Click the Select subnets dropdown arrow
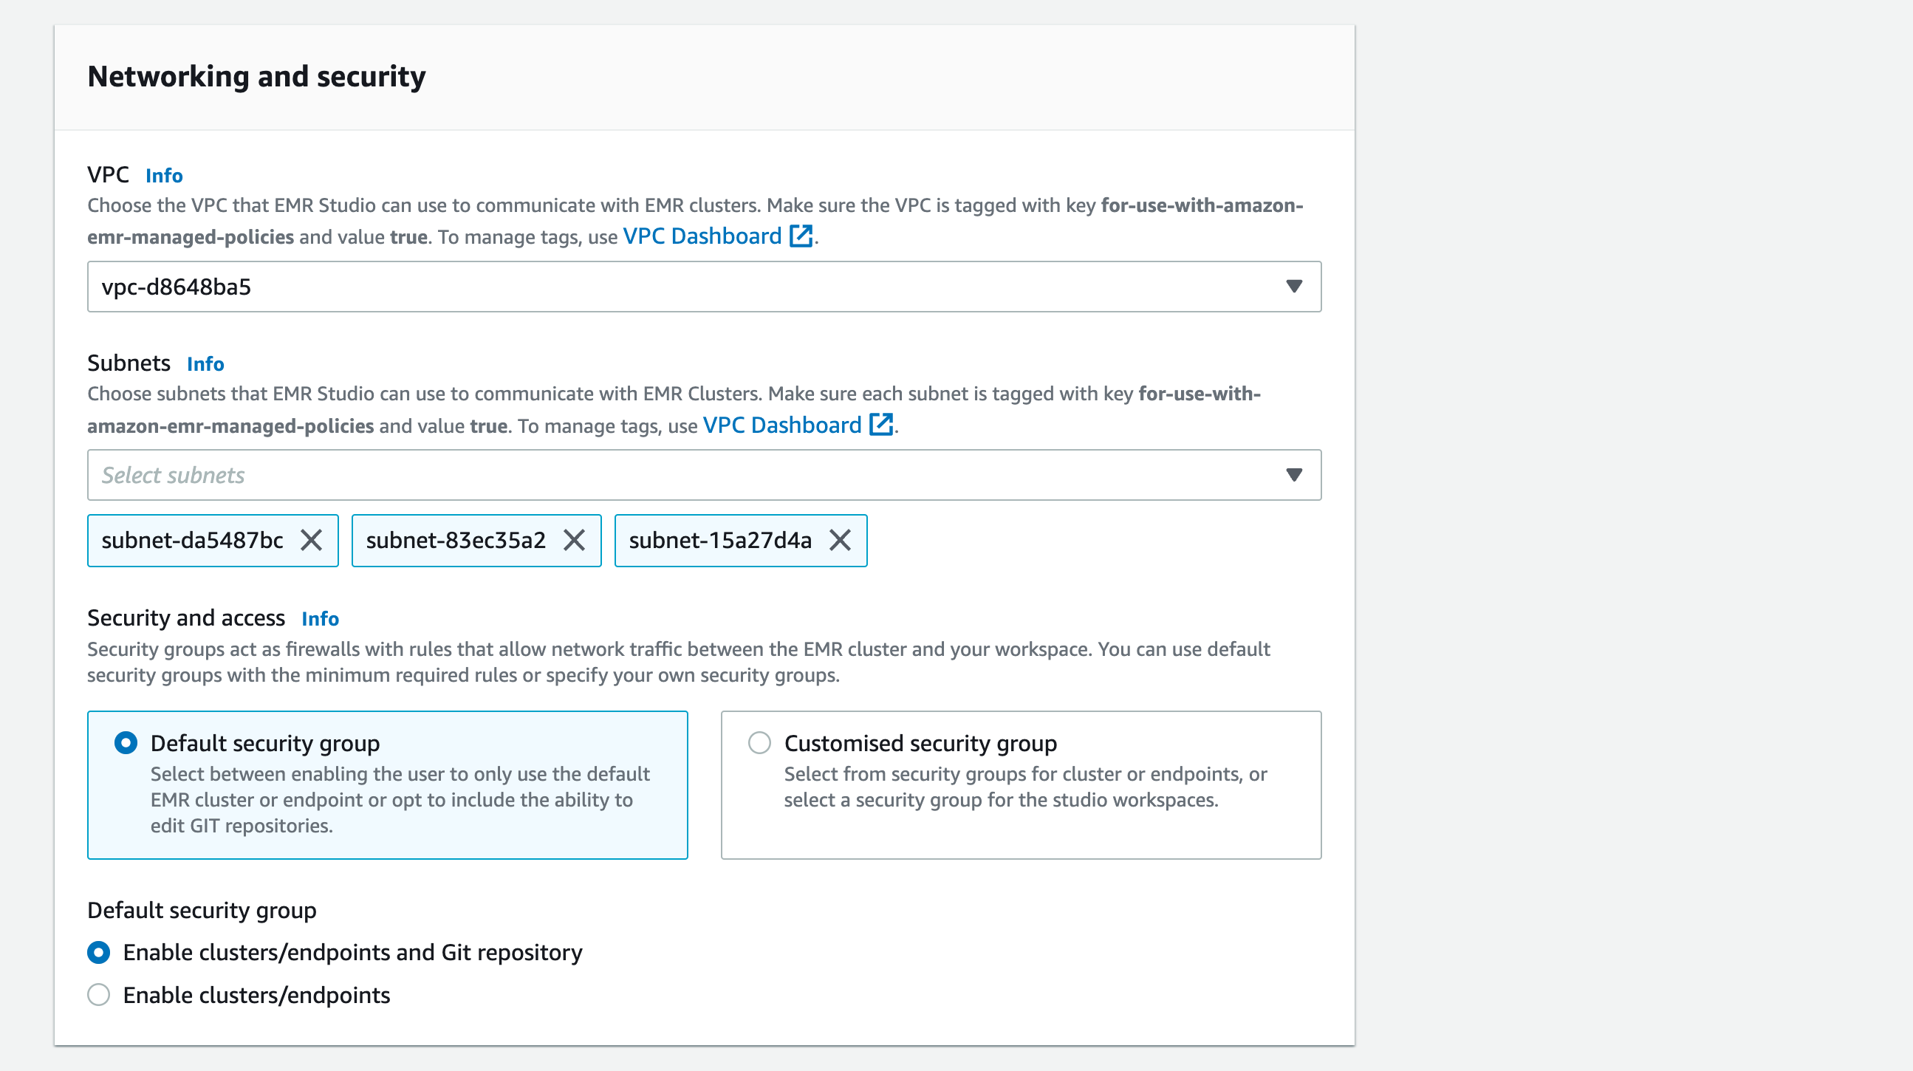This screenshot has width=1913, height=1071. click(1293, 475)
